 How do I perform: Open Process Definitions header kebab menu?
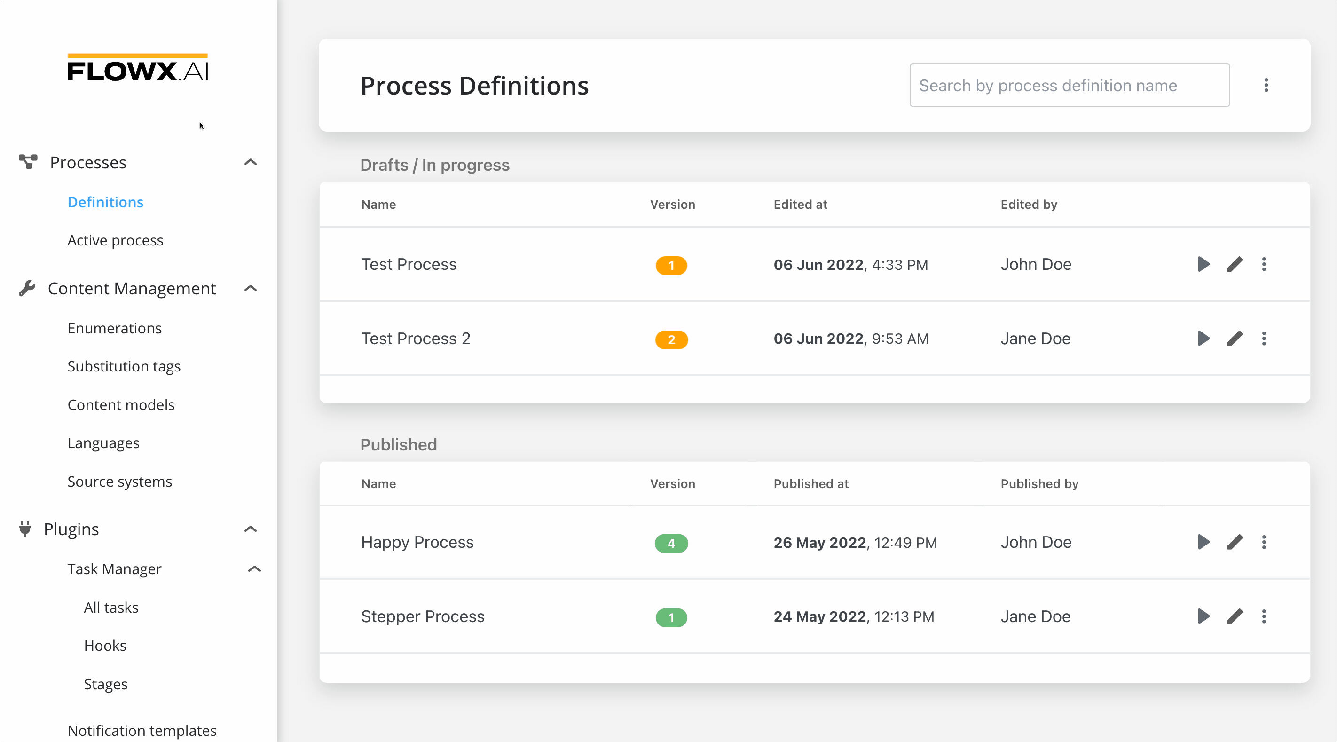click(1266, 85)
